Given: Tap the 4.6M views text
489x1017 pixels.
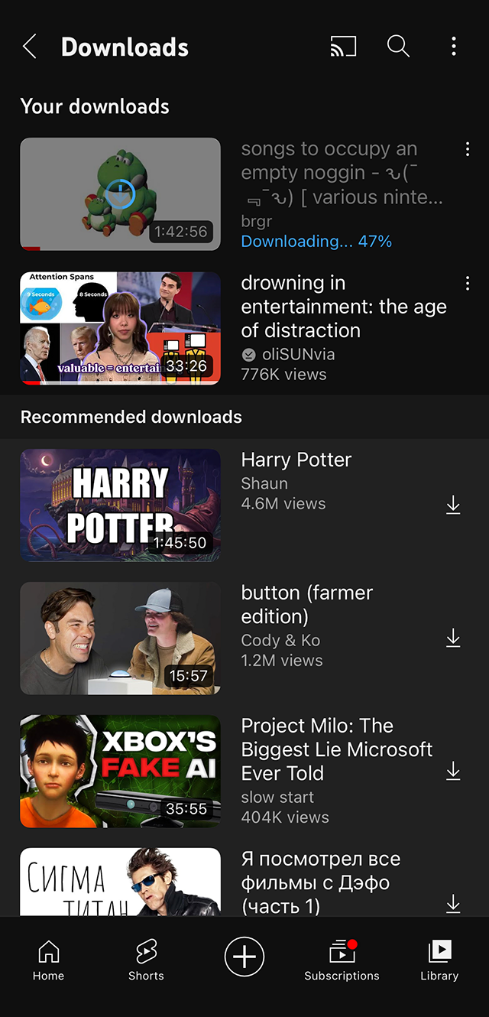Looking at the screenshot, I should pos(283,503).
